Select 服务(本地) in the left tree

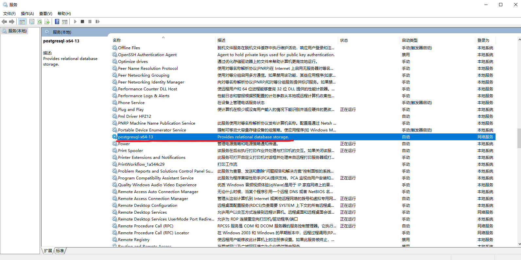click(17, 31)
